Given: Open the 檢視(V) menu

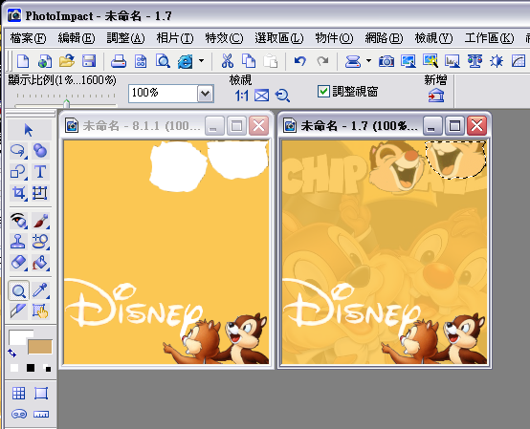Looking at the screenshot, I should (433, 38).
